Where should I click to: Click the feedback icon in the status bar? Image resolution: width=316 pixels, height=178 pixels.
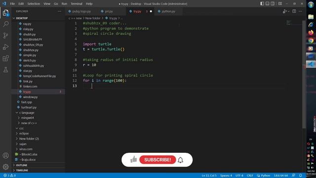coord(294,176)
